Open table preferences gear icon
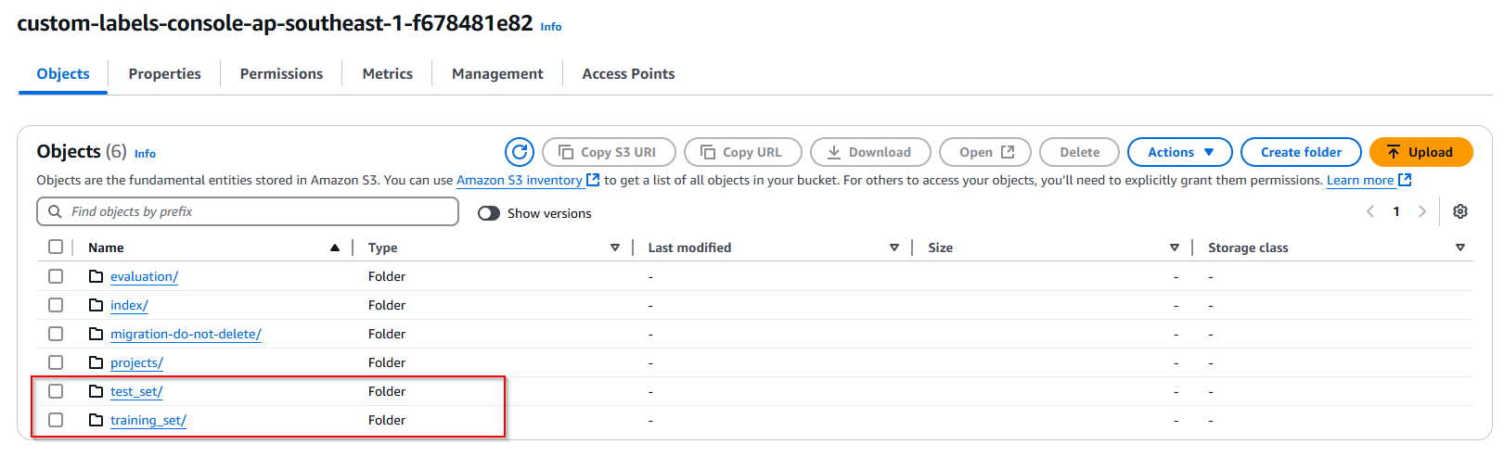Viewport: 1504px width, 457px height. (1460, 211)
